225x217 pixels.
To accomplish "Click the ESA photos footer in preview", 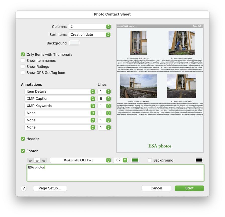I will [160, 146].
